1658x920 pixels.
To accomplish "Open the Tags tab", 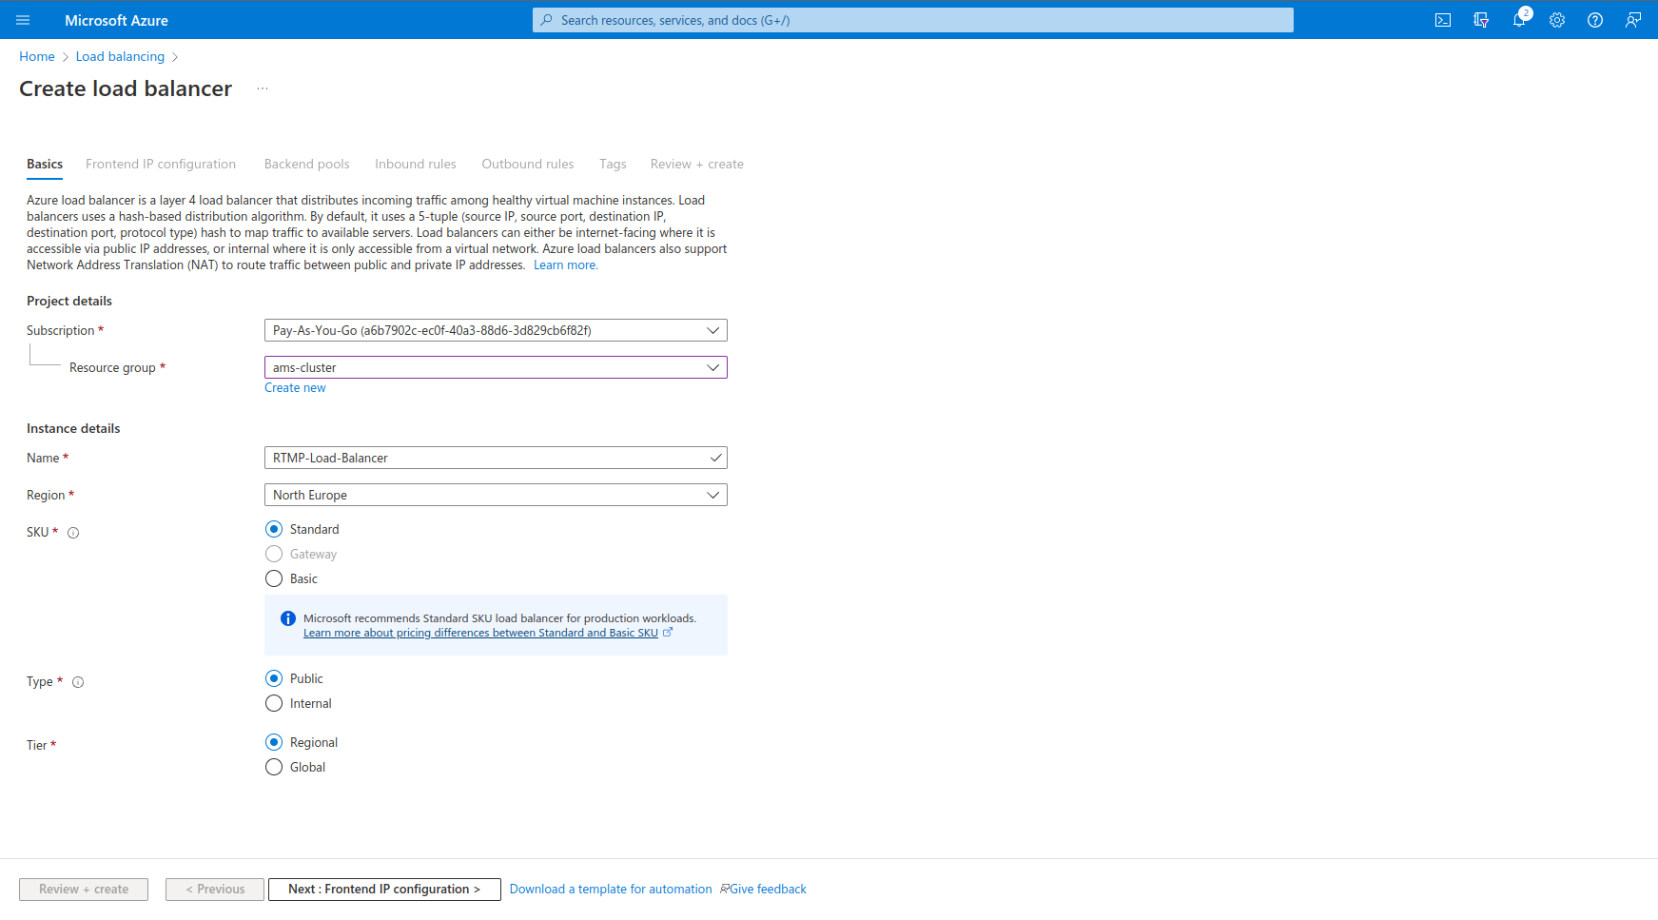I will pyautogui.click(x=613, y=164).
